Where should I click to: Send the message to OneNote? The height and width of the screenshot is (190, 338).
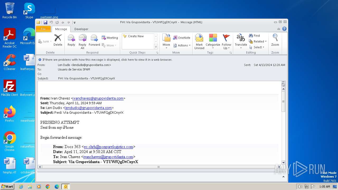182,38
